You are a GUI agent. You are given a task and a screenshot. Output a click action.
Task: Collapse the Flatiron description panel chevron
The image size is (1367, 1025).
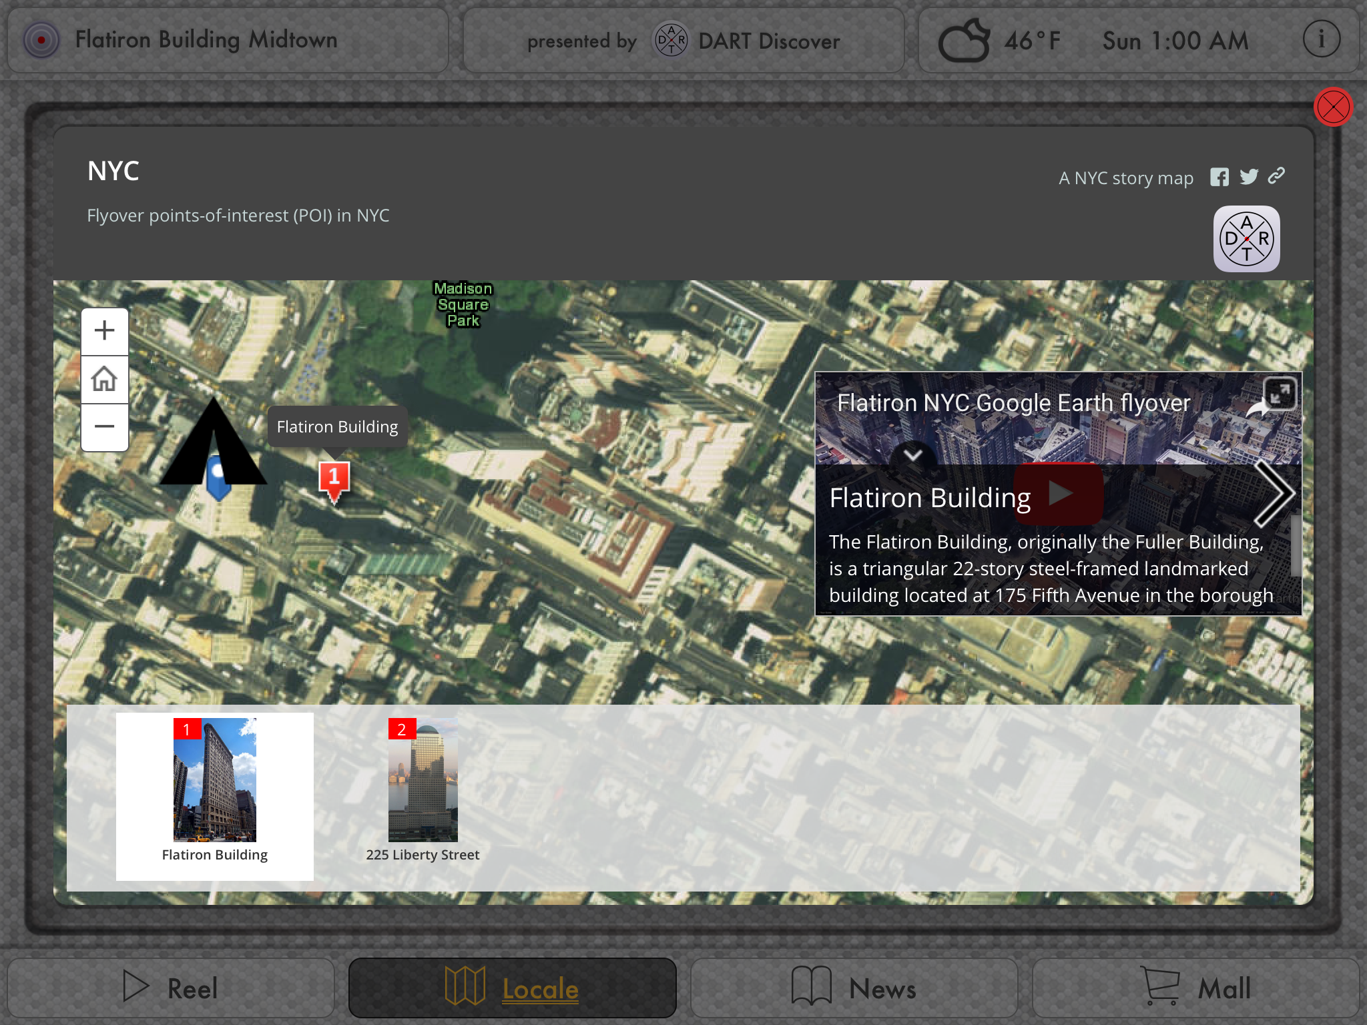[x=912, y=455]
